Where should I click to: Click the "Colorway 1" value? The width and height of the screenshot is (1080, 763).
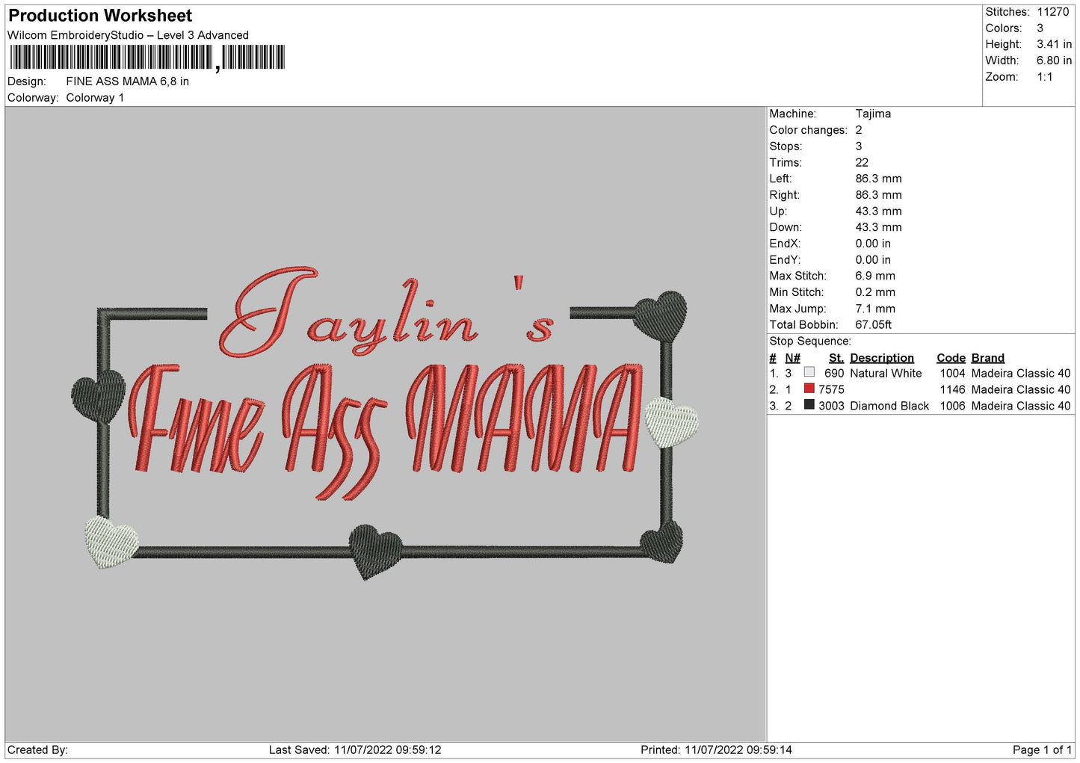[95, 98]
